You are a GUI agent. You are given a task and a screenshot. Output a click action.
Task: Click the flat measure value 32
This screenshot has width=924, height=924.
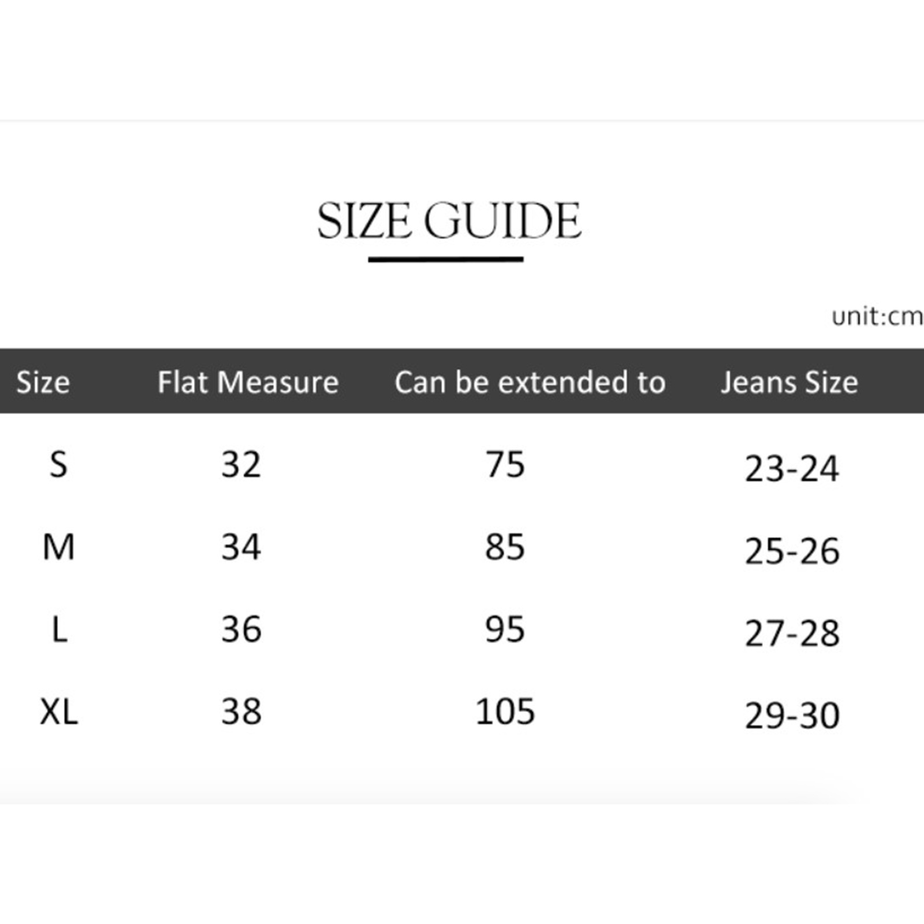(241, 464)
